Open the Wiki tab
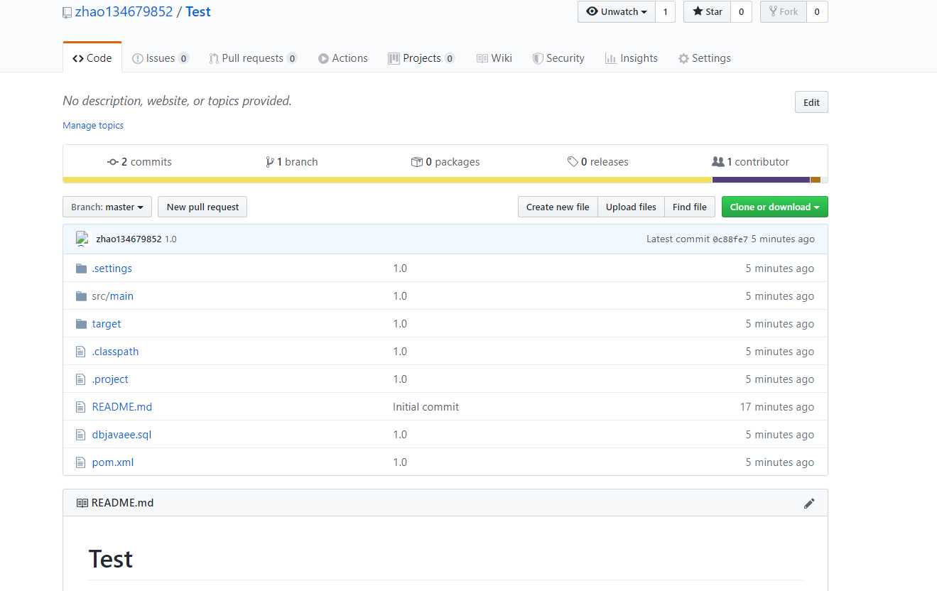The height and width of the screenshot is (591, 937). pos(494,58)
